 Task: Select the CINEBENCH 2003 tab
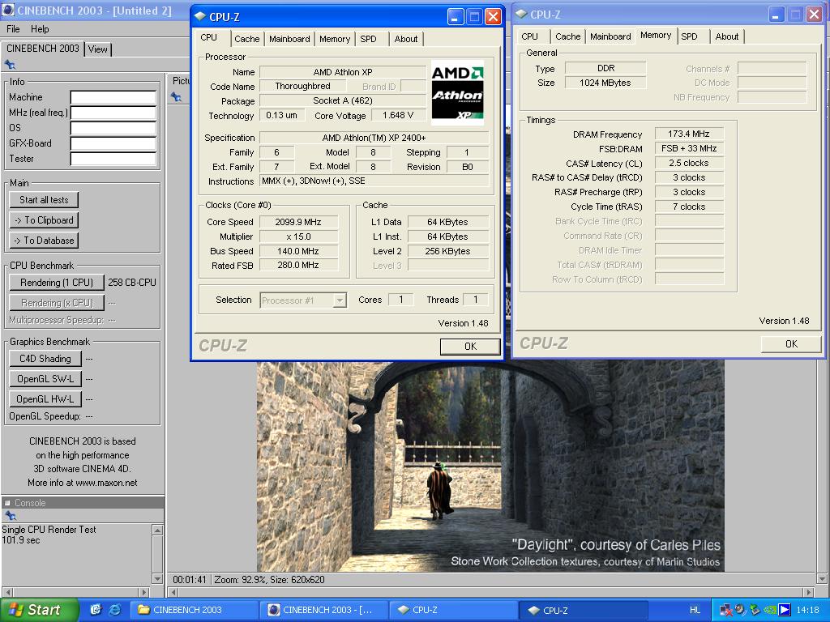(x=43, y=48)
